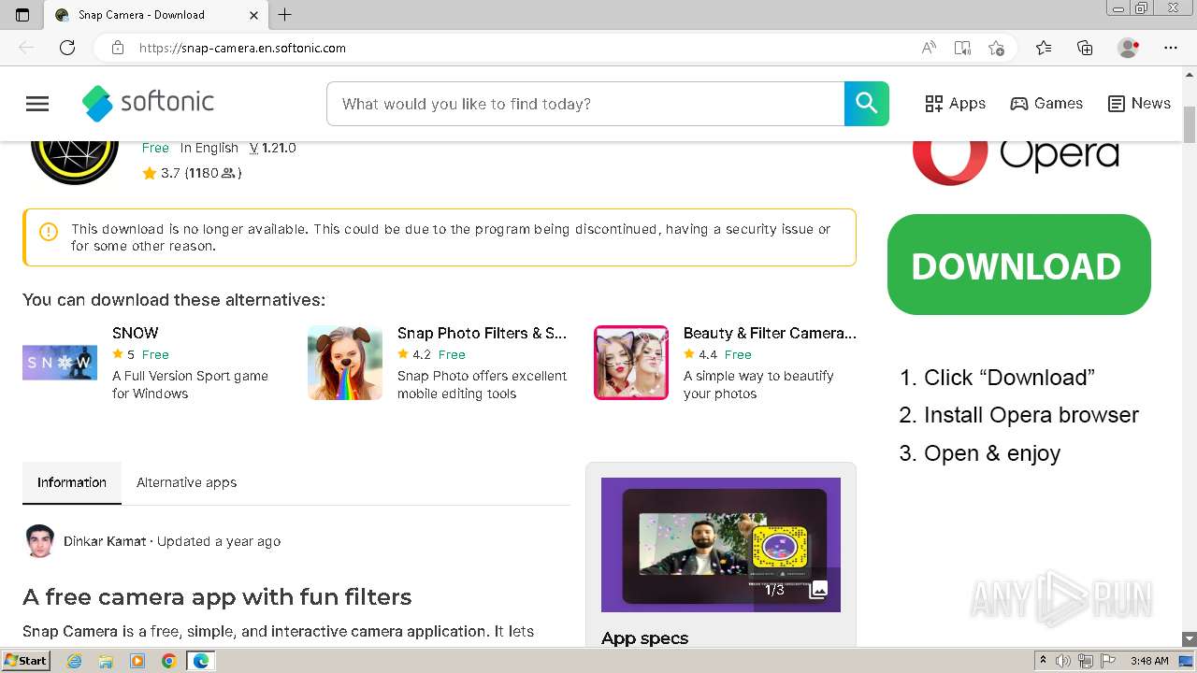Open the Apps section
This screenshot has width=1197, height=673.
coord(955,104)
